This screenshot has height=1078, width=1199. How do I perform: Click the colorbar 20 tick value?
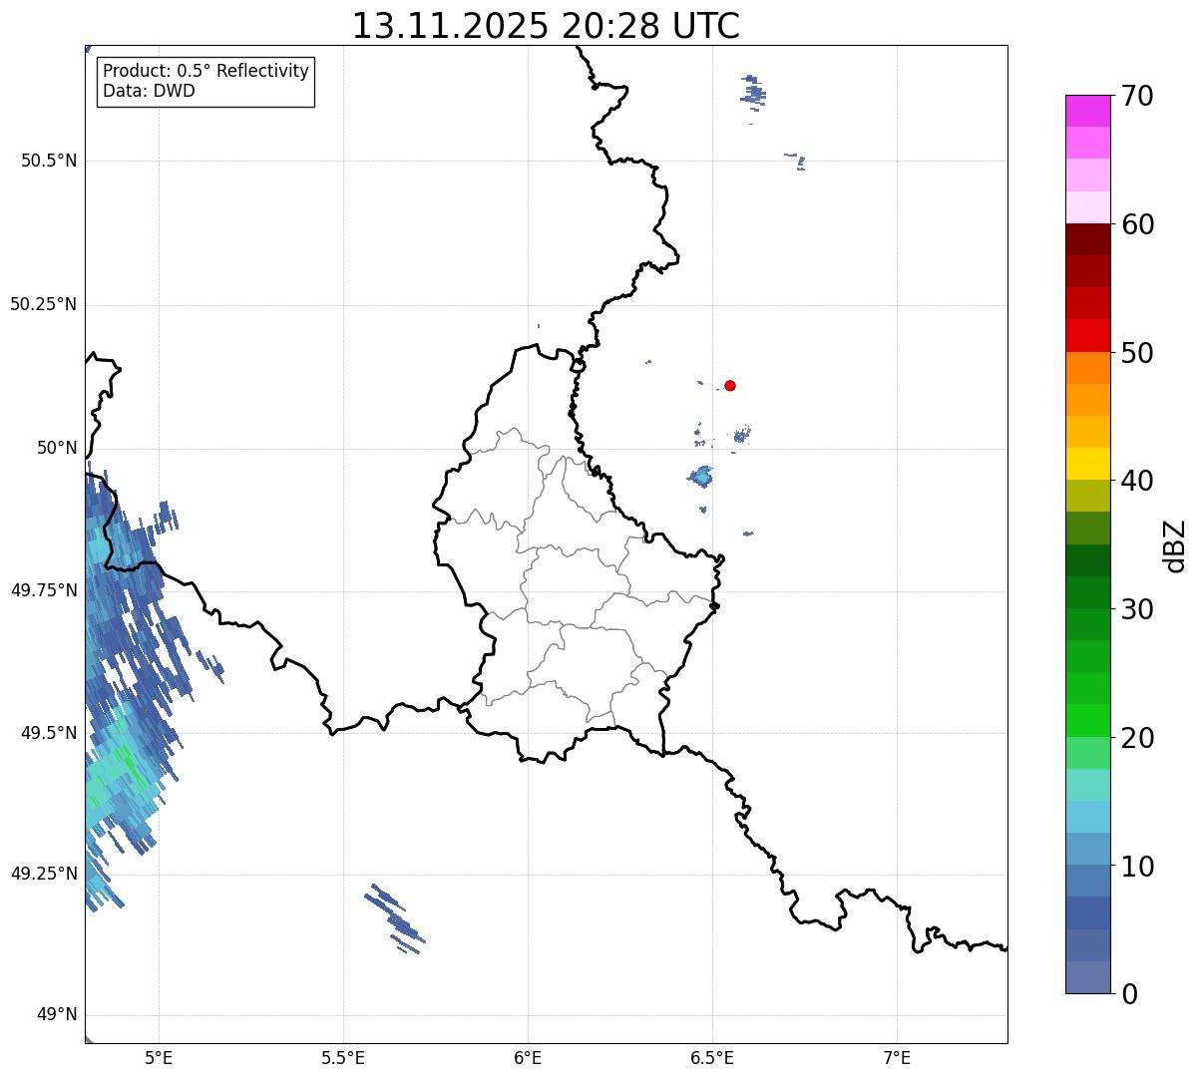pyautogui.click(x=1137, y=738)
